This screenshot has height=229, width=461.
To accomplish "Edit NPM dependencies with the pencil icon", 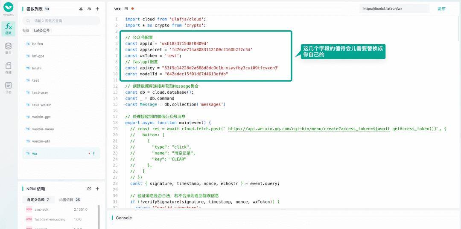I will [89, 189].
